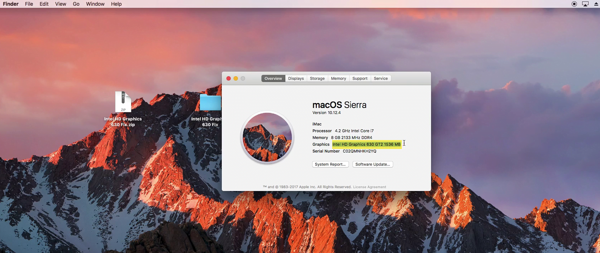The width and height of the screenshot is (600, 253).
Task: Close the About This Mac window
Action: (229, 78)
